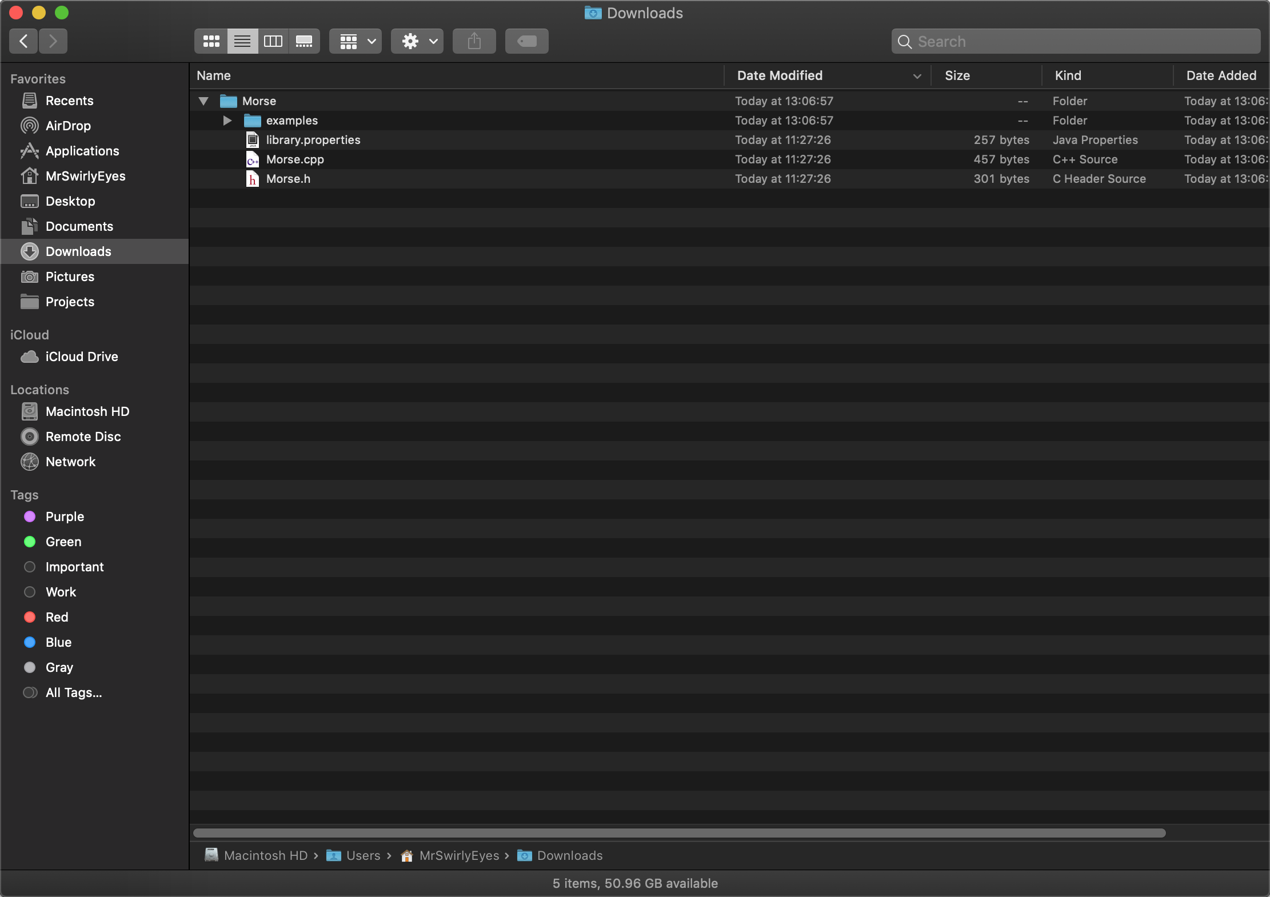1270x897 pixels.
Task: Filter by the Red tag
Action: (x=57, y=617)
